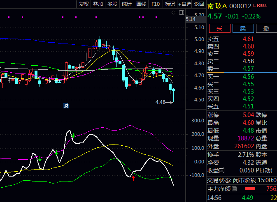Click the 交易状态 status line
The image size is (277, 202).
[242, 180]
